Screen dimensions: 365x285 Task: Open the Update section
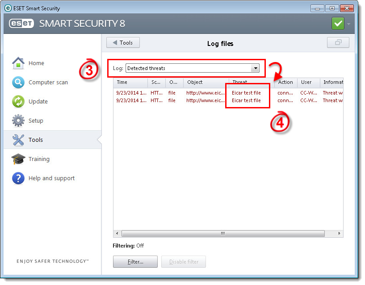(x=38, y=102)
